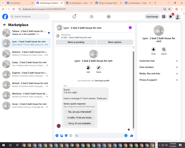Expand Privacy & support section
The height and width of the screenshot is (148, 185).
point(159,80)
